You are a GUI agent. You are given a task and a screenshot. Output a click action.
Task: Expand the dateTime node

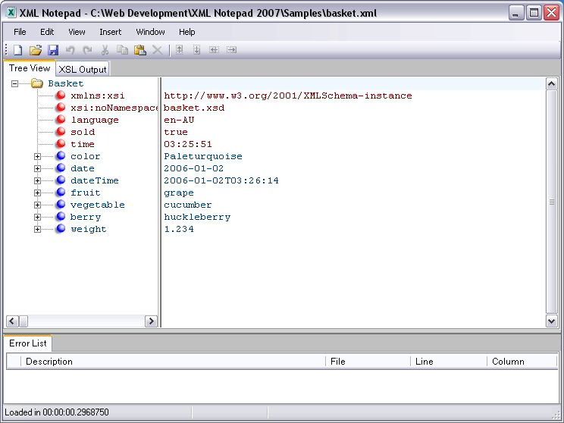point(37,180)
